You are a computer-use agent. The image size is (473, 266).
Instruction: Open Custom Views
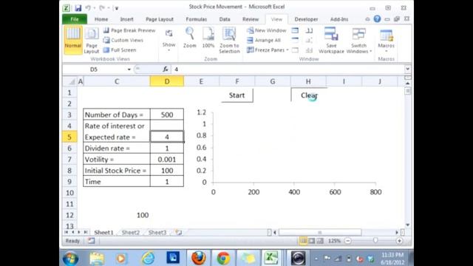123,40
